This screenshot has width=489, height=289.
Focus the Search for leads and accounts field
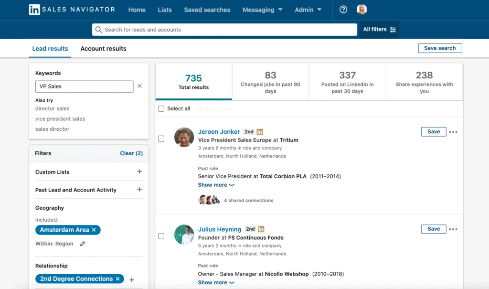tap(224, 30)
